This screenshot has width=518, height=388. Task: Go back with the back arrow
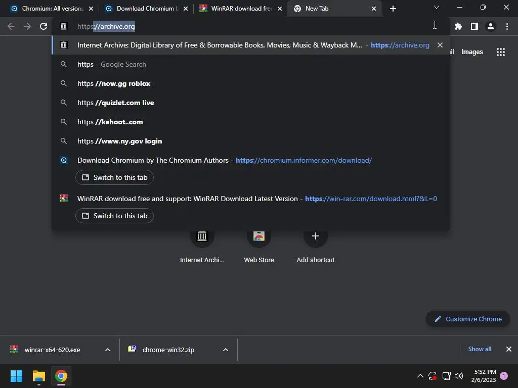tap(11, 26)
